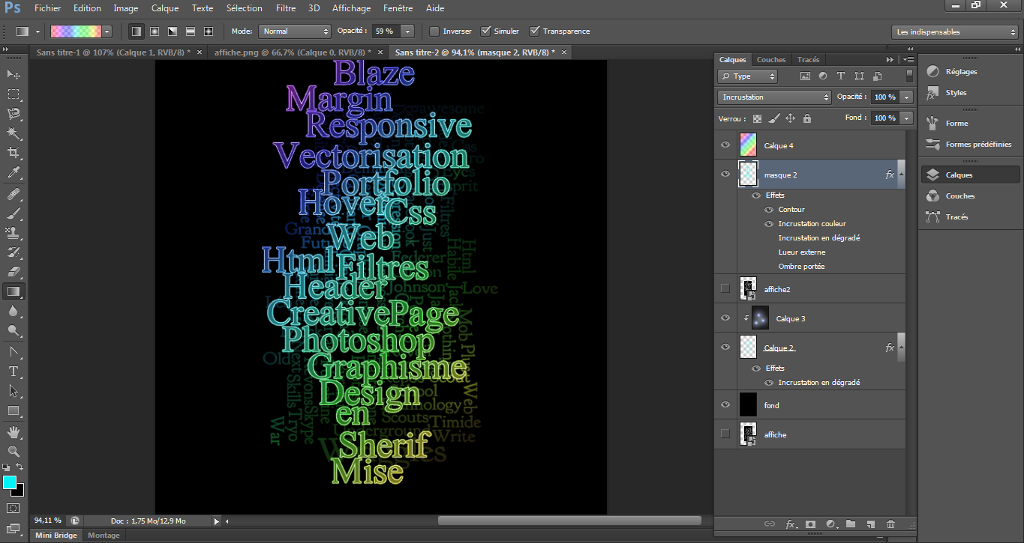The width and height of the screenshot is (1024, 543).
Task: Toggle visibility of Incrustation couleur effect
Action: [x=769, y=224]
